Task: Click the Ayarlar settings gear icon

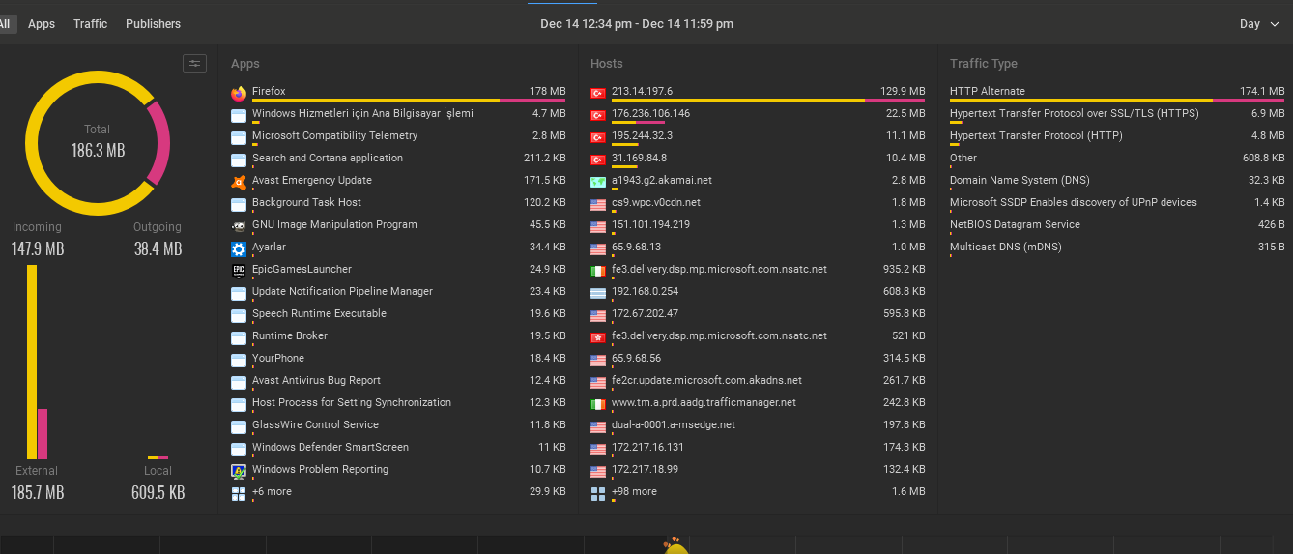Action: (x=239, y=248)
